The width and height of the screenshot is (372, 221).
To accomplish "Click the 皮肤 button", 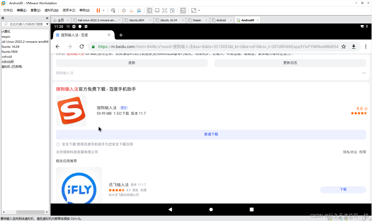I will [132, 63].
